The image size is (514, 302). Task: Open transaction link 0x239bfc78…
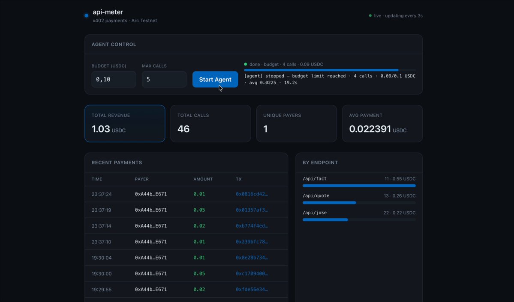(x=252, y=242)
